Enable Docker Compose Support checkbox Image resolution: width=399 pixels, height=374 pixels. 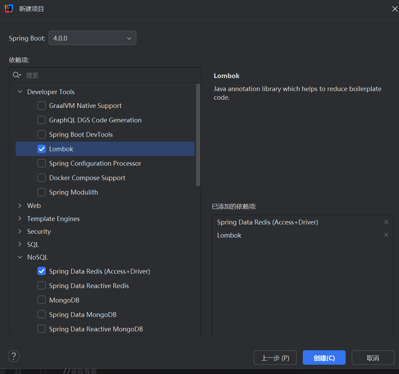click(x=42, y=178)
